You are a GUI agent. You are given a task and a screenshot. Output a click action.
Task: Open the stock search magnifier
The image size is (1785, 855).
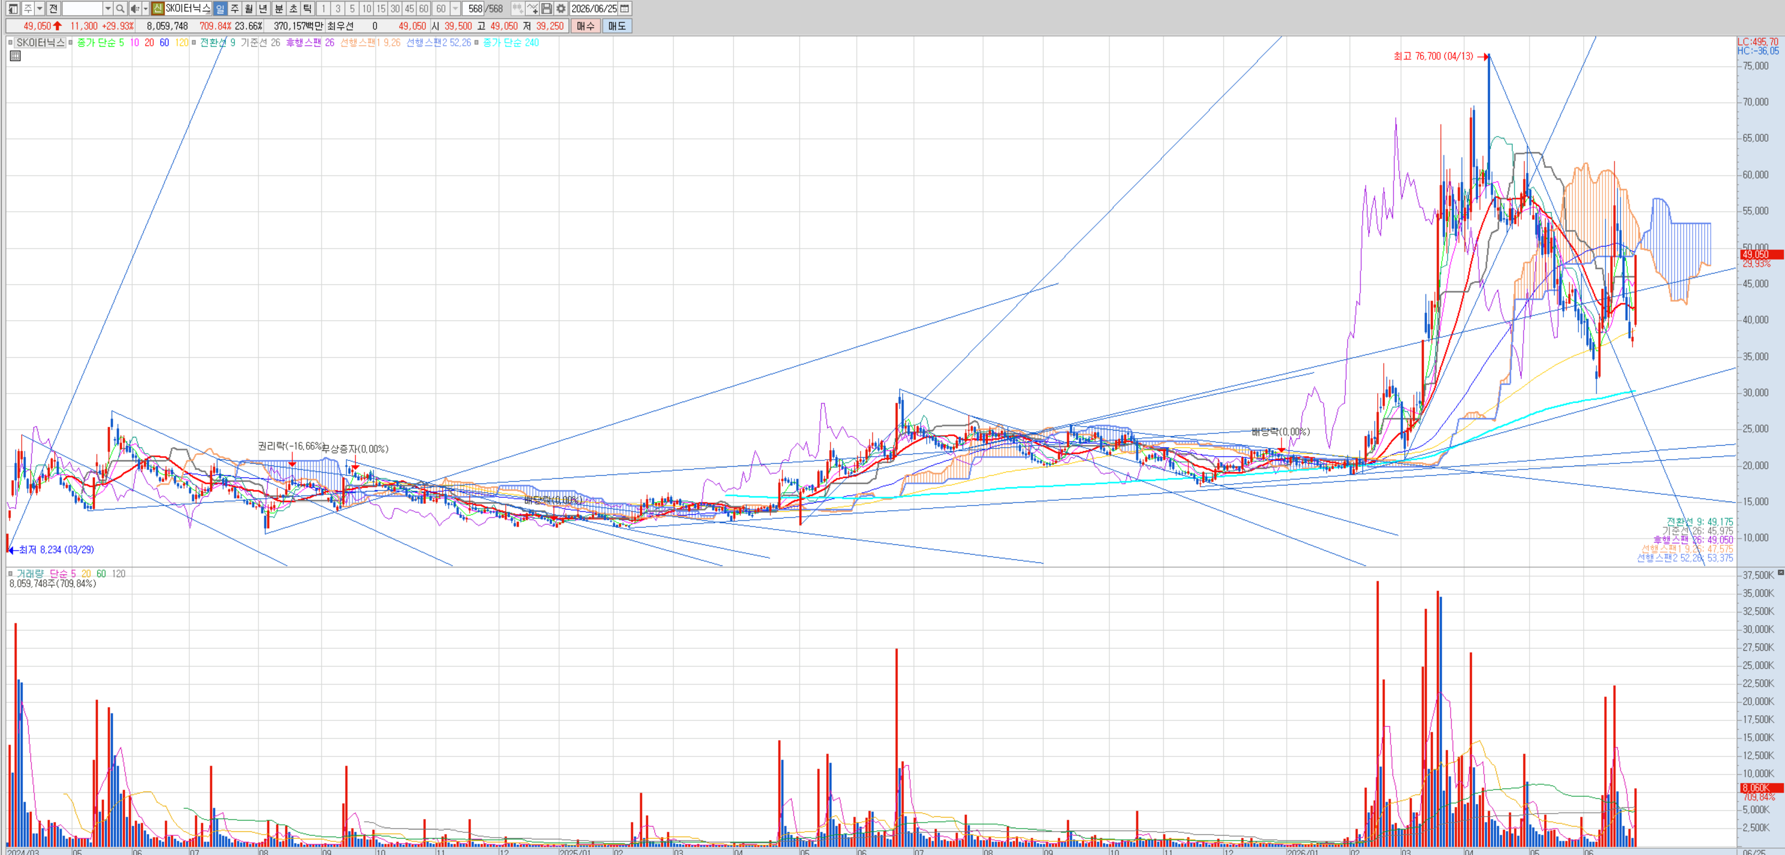coord(120,9)
